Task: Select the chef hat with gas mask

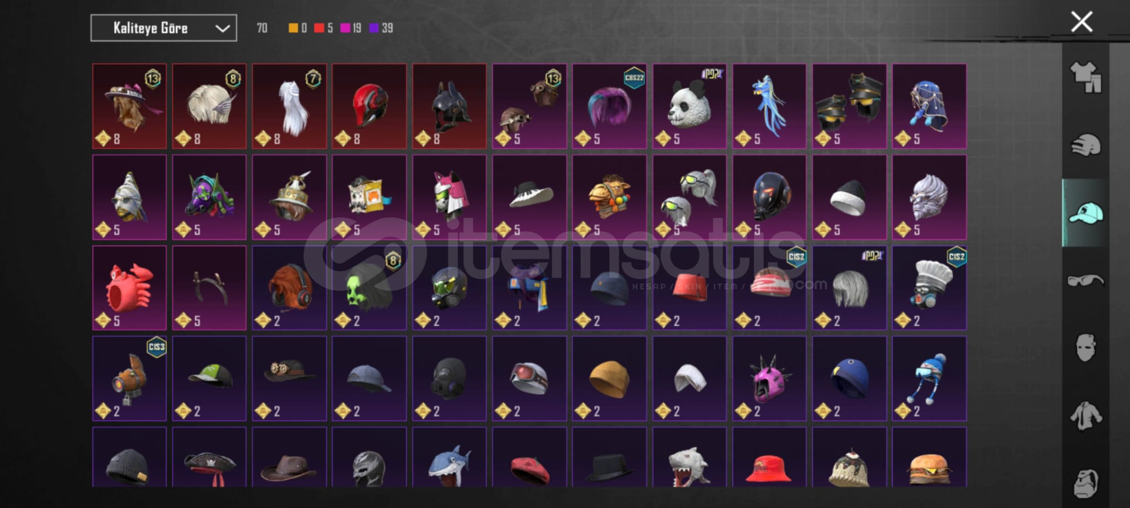Action: coord(929,288)
